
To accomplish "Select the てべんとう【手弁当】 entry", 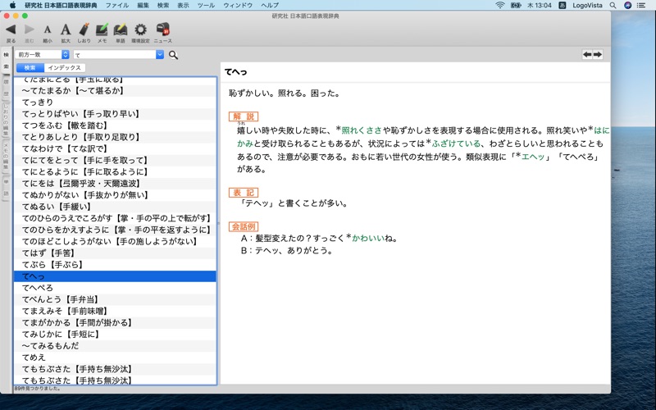I will pyautogui.click(x=115, y=299).
